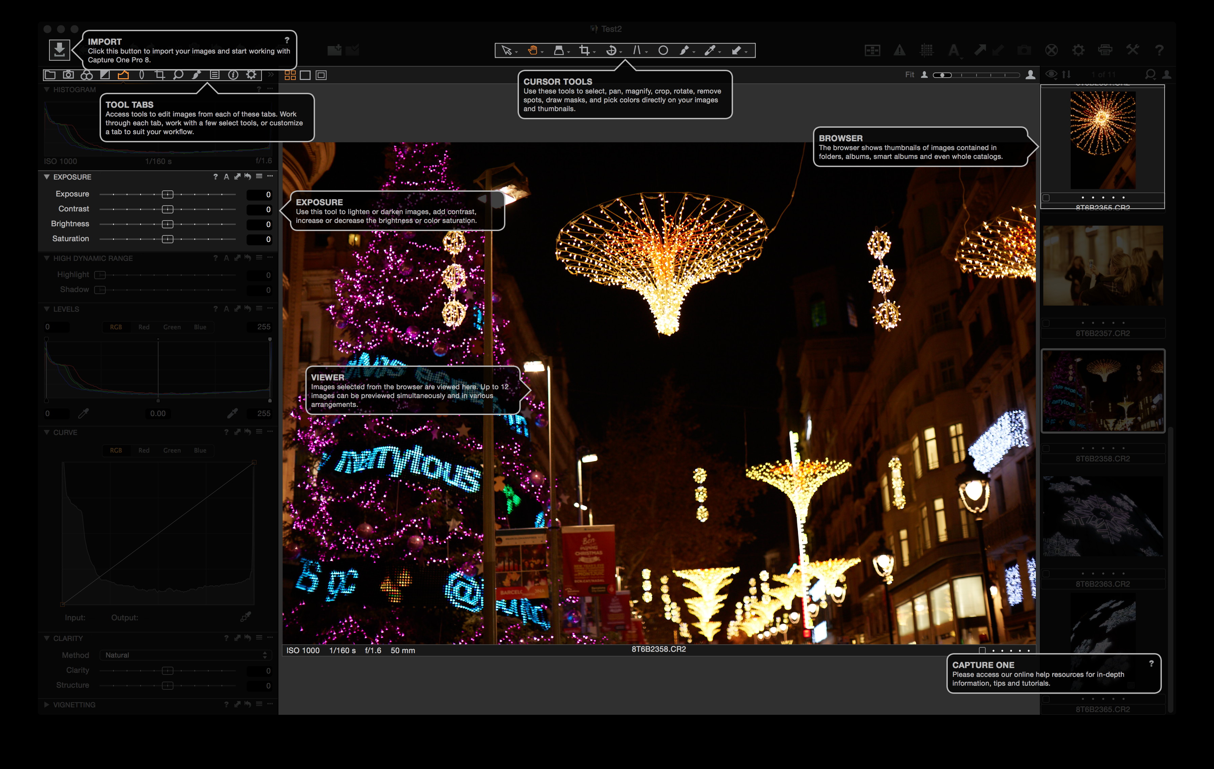This screenshot has height=769, width=1214.
Task: Select the Green channel tab in Curve
Action: point(172,450)
